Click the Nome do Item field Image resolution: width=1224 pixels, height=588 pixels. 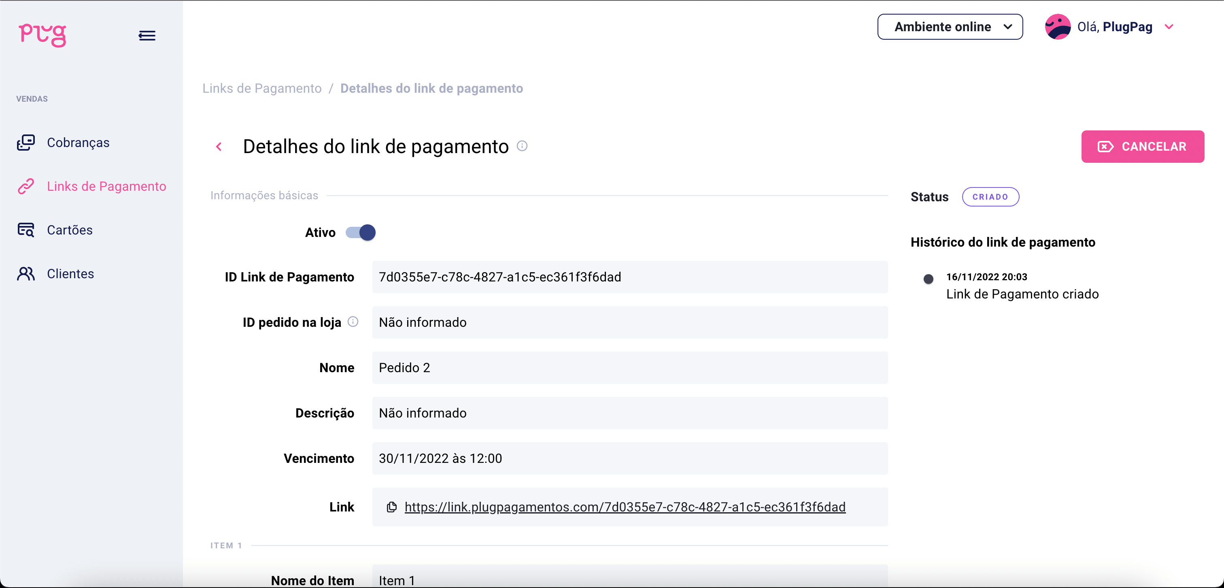(629, 576)
